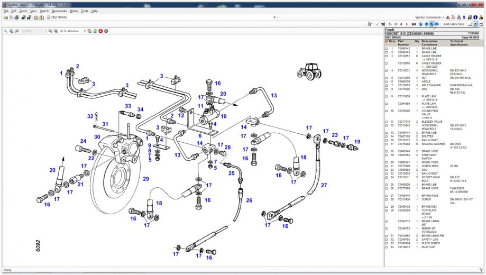Open the DISC BRAKE page title dropdown
This screenshot has width=486, height=275.
click(x=274, y=17)
